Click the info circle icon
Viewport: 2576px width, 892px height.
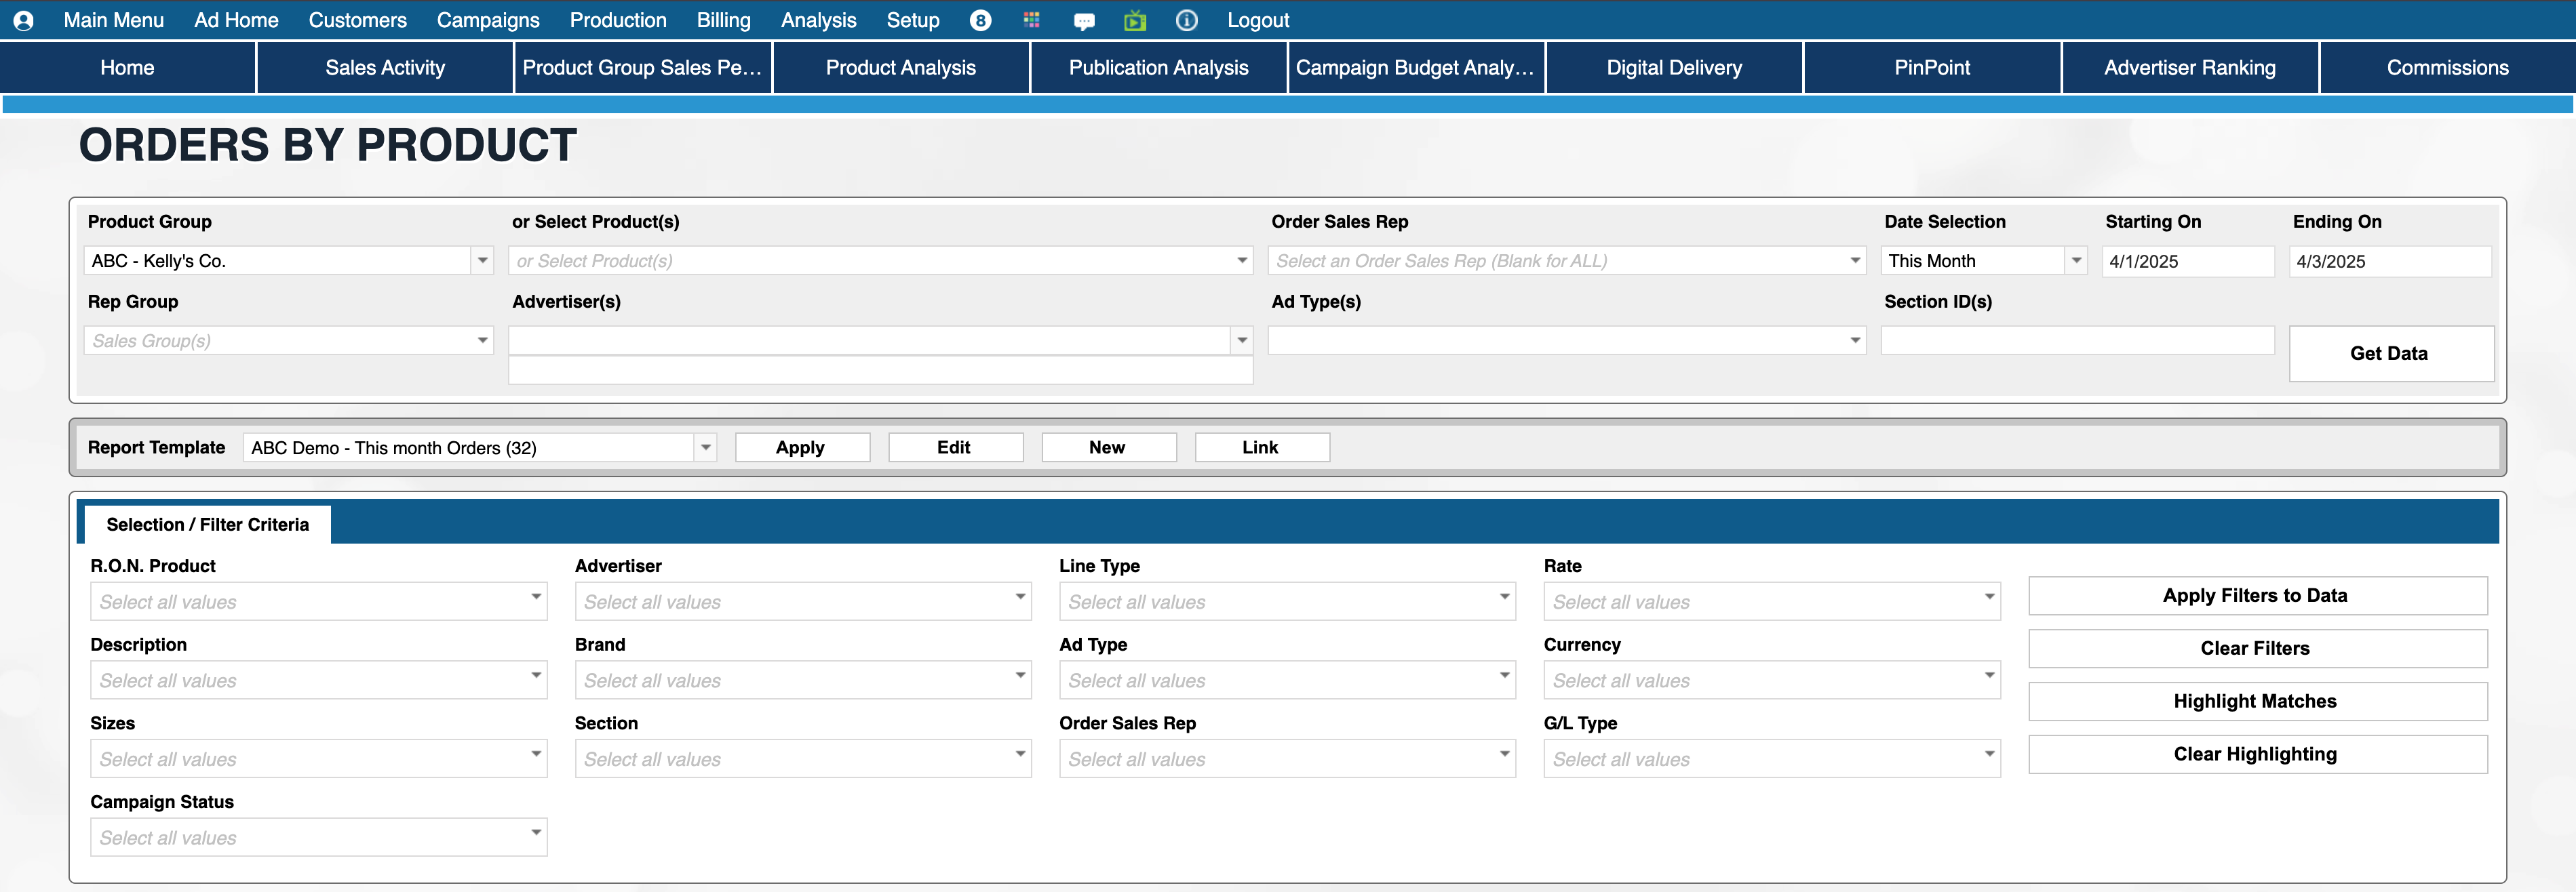coord(1186,21)
